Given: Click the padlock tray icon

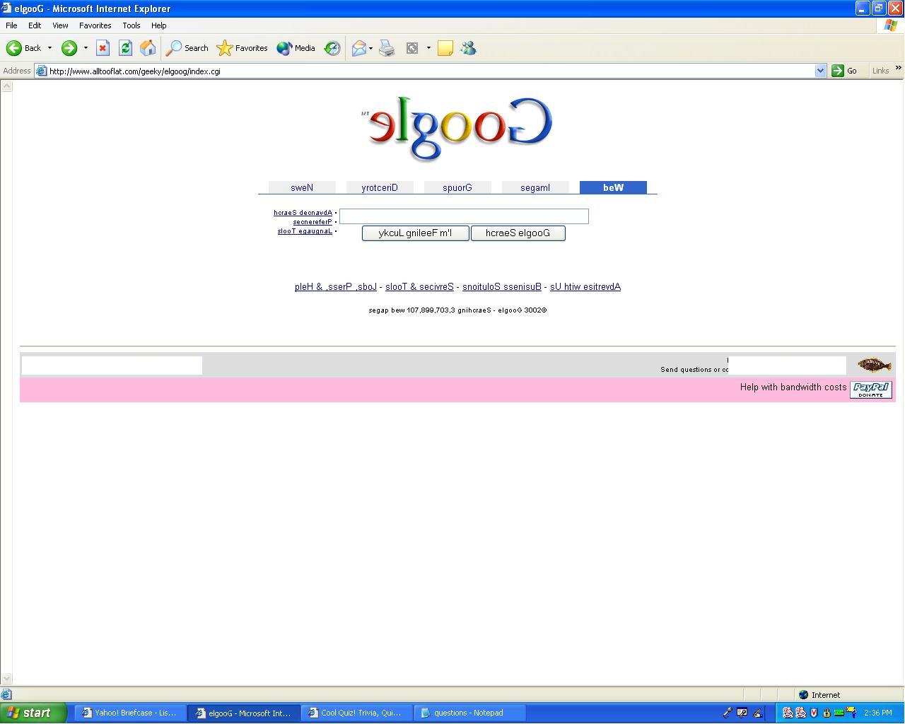Looking at the screenshot, I should 826,713.
